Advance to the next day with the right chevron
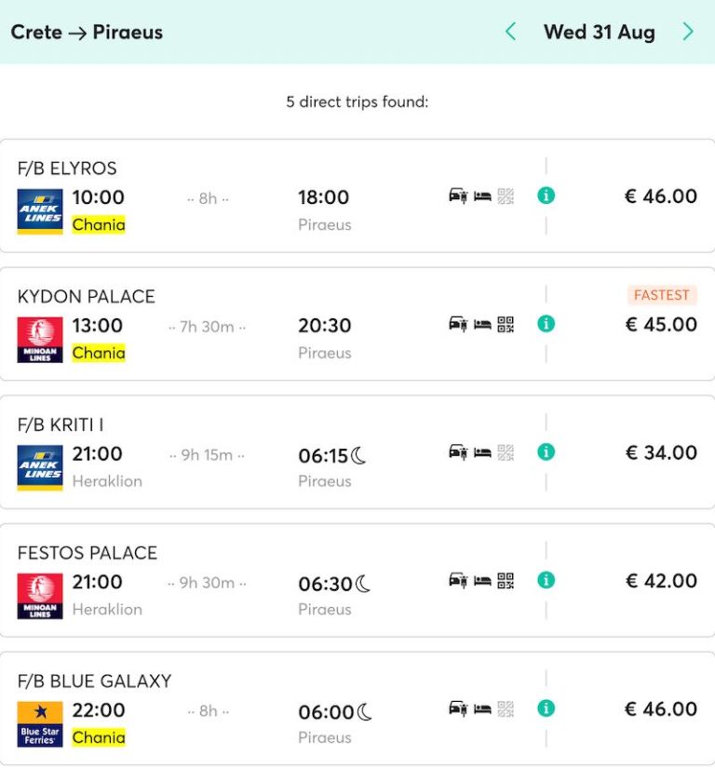Viewport: 715px width, 768px height. click(x=688, y=31)
